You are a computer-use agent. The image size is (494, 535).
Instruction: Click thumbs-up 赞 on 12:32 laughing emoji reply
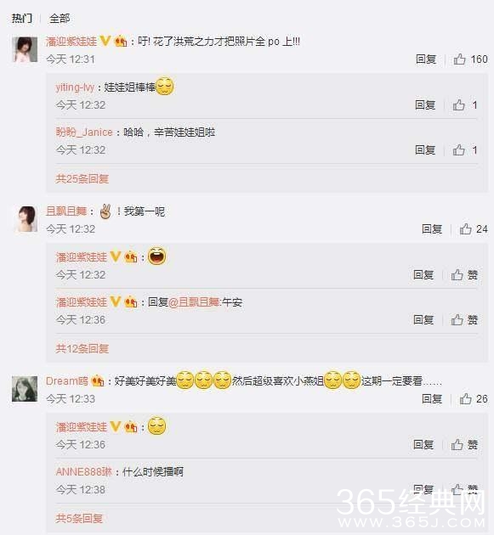pyautogui.click(x=464, y=275)
